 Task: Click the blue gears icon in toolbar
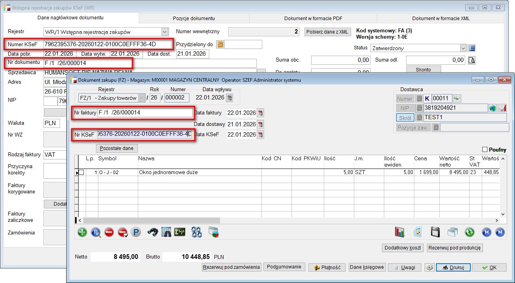click(x=197, y=232)
